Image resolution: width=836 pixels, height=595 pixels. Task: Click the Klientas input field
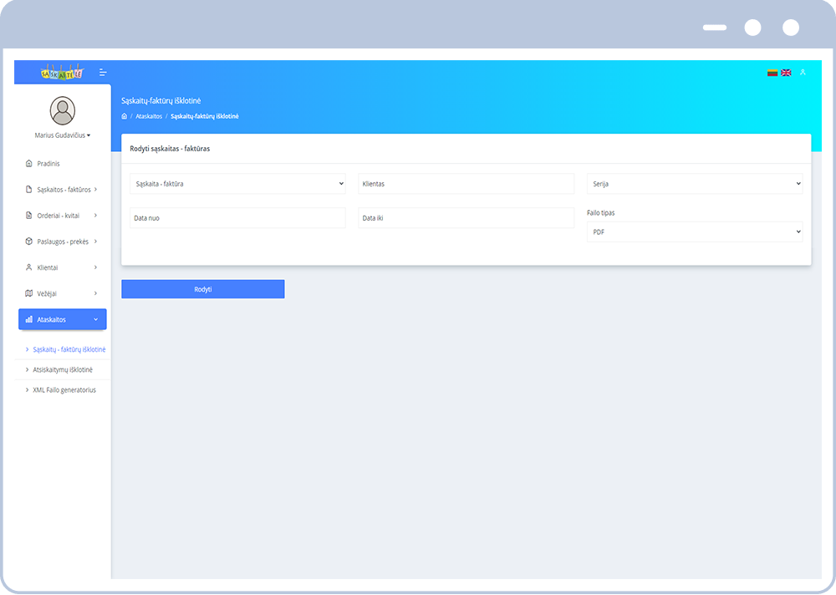click(466, 183)
